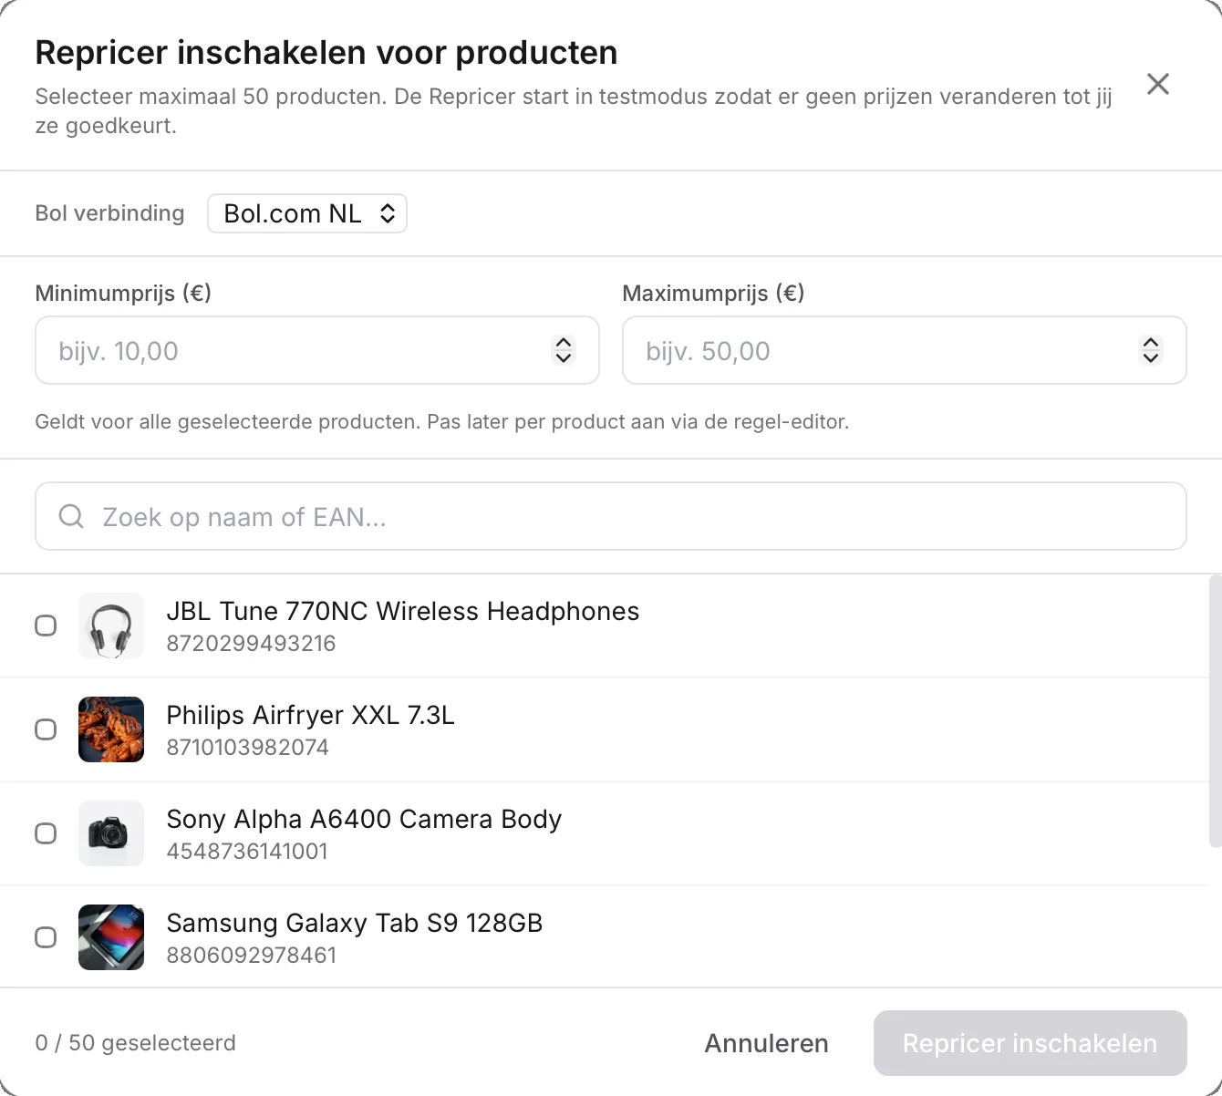Tick the JBL Tune 770NC checkbox

pos(46,626)
